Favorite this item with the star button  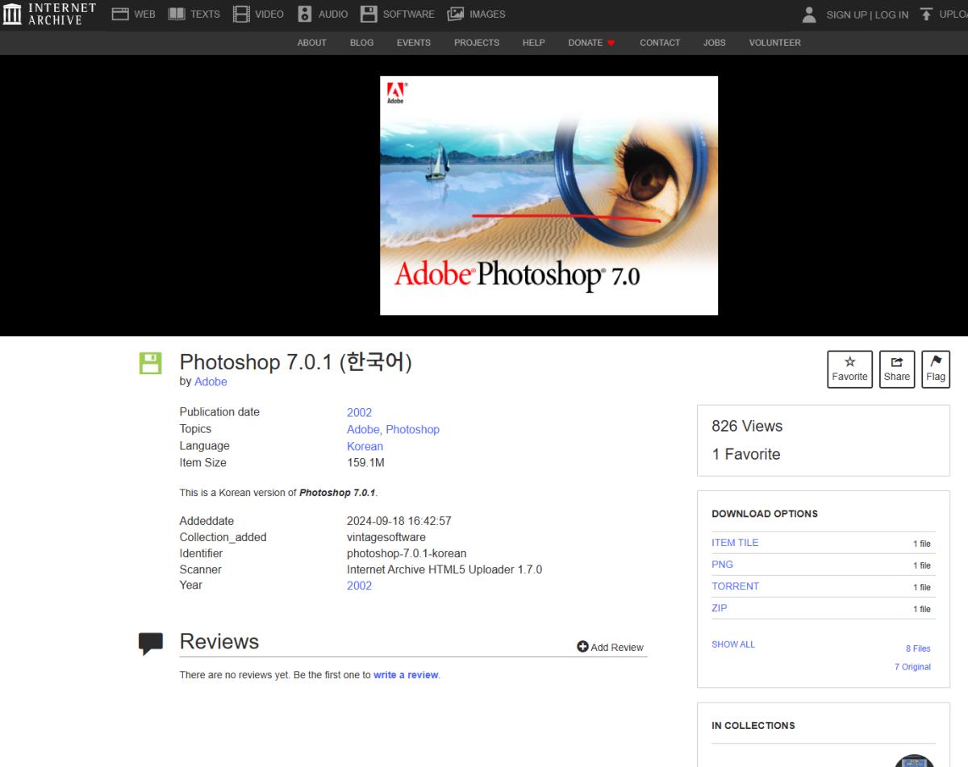[850, 369]
